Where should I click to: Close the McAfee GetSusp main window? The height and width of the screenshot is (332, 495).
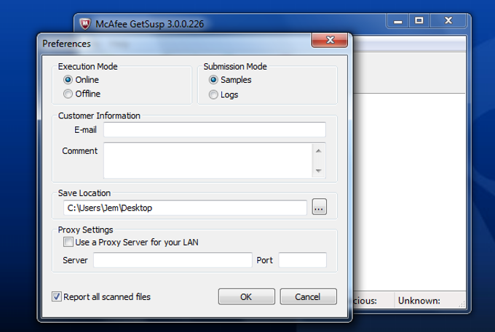pos(448,21)
